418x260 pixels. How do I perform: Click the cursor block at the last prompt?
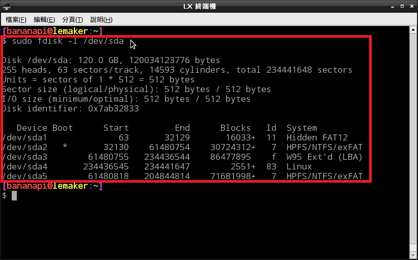click(x=14, y=196)
